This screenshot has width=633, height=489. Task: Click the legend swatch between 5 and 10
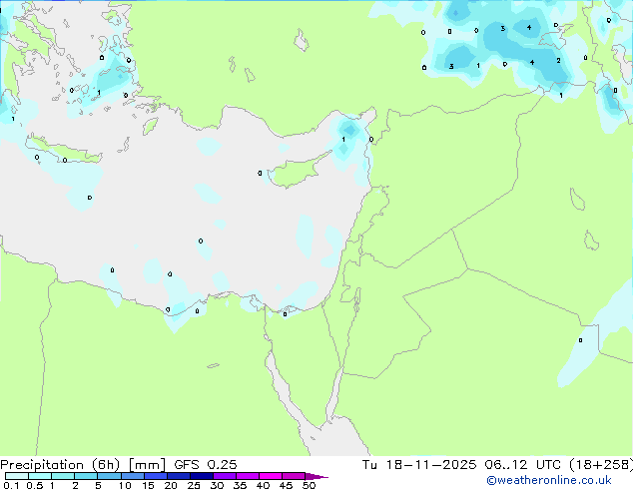pyautogui.click(x=110, y=476)
